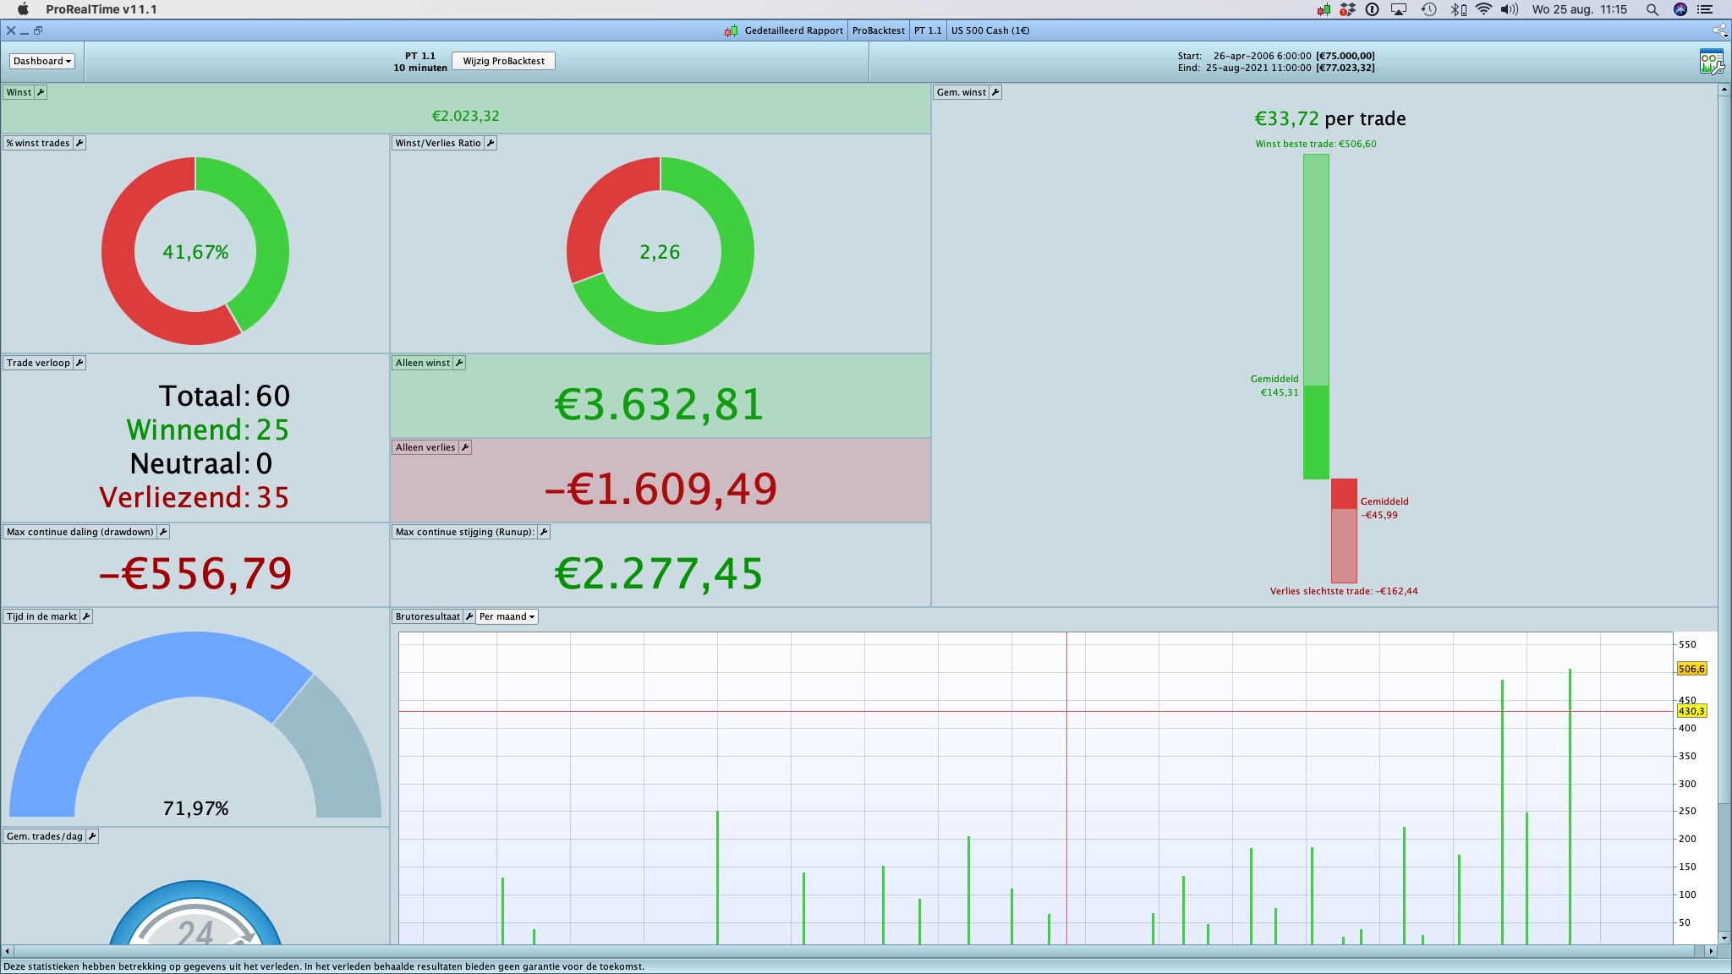Click vertical scrollbar down arrow
1732x974 pixels.
[x=1724, y=937]
